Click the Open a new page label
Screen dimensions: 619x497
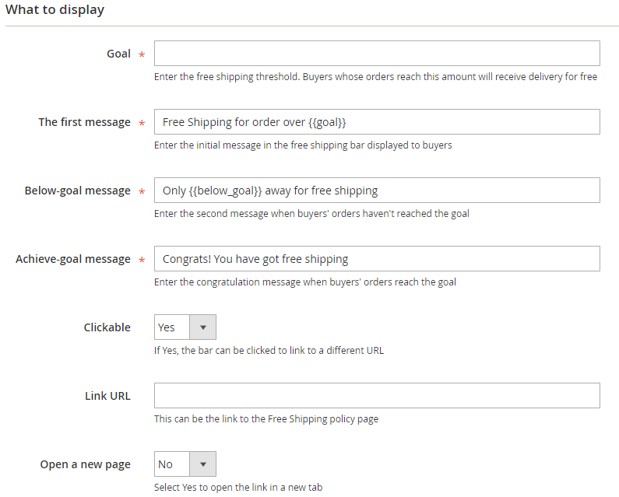click(86, 464)
